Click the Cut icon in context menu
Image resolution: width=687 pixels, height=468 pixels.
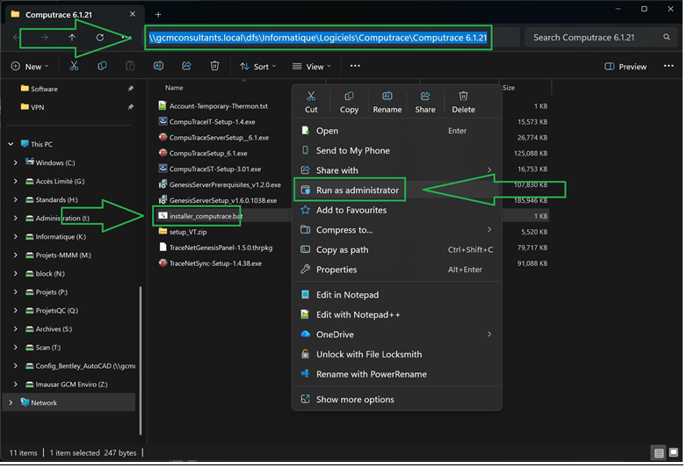[311, 96]
